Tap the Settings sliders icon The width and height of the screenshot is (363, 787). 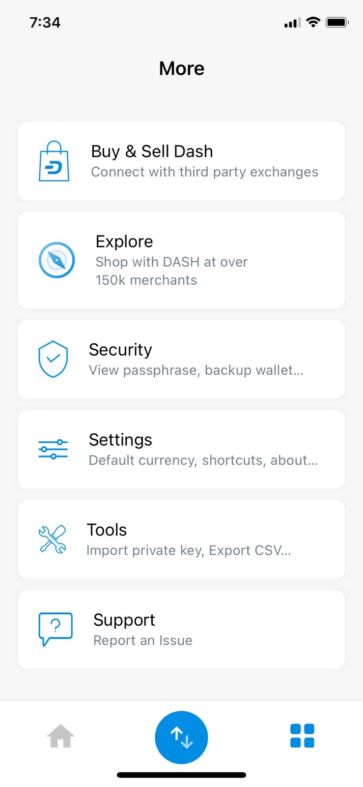[x=53, y=449]
